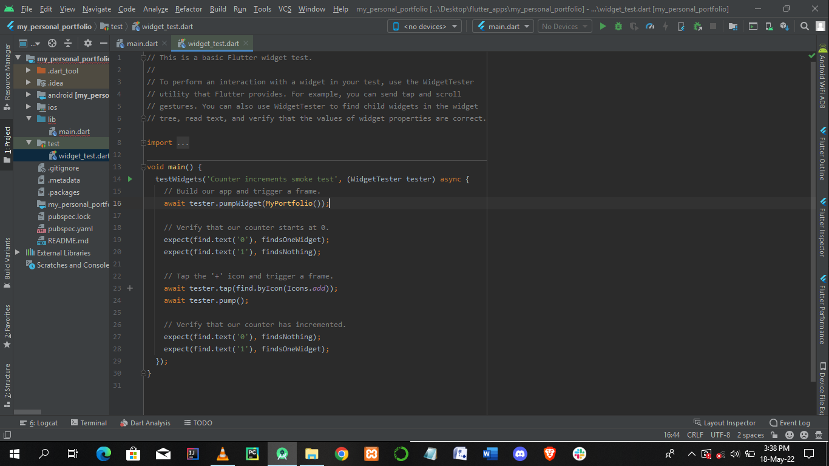Open the AVD Manager icon

[x=769, y=26]
